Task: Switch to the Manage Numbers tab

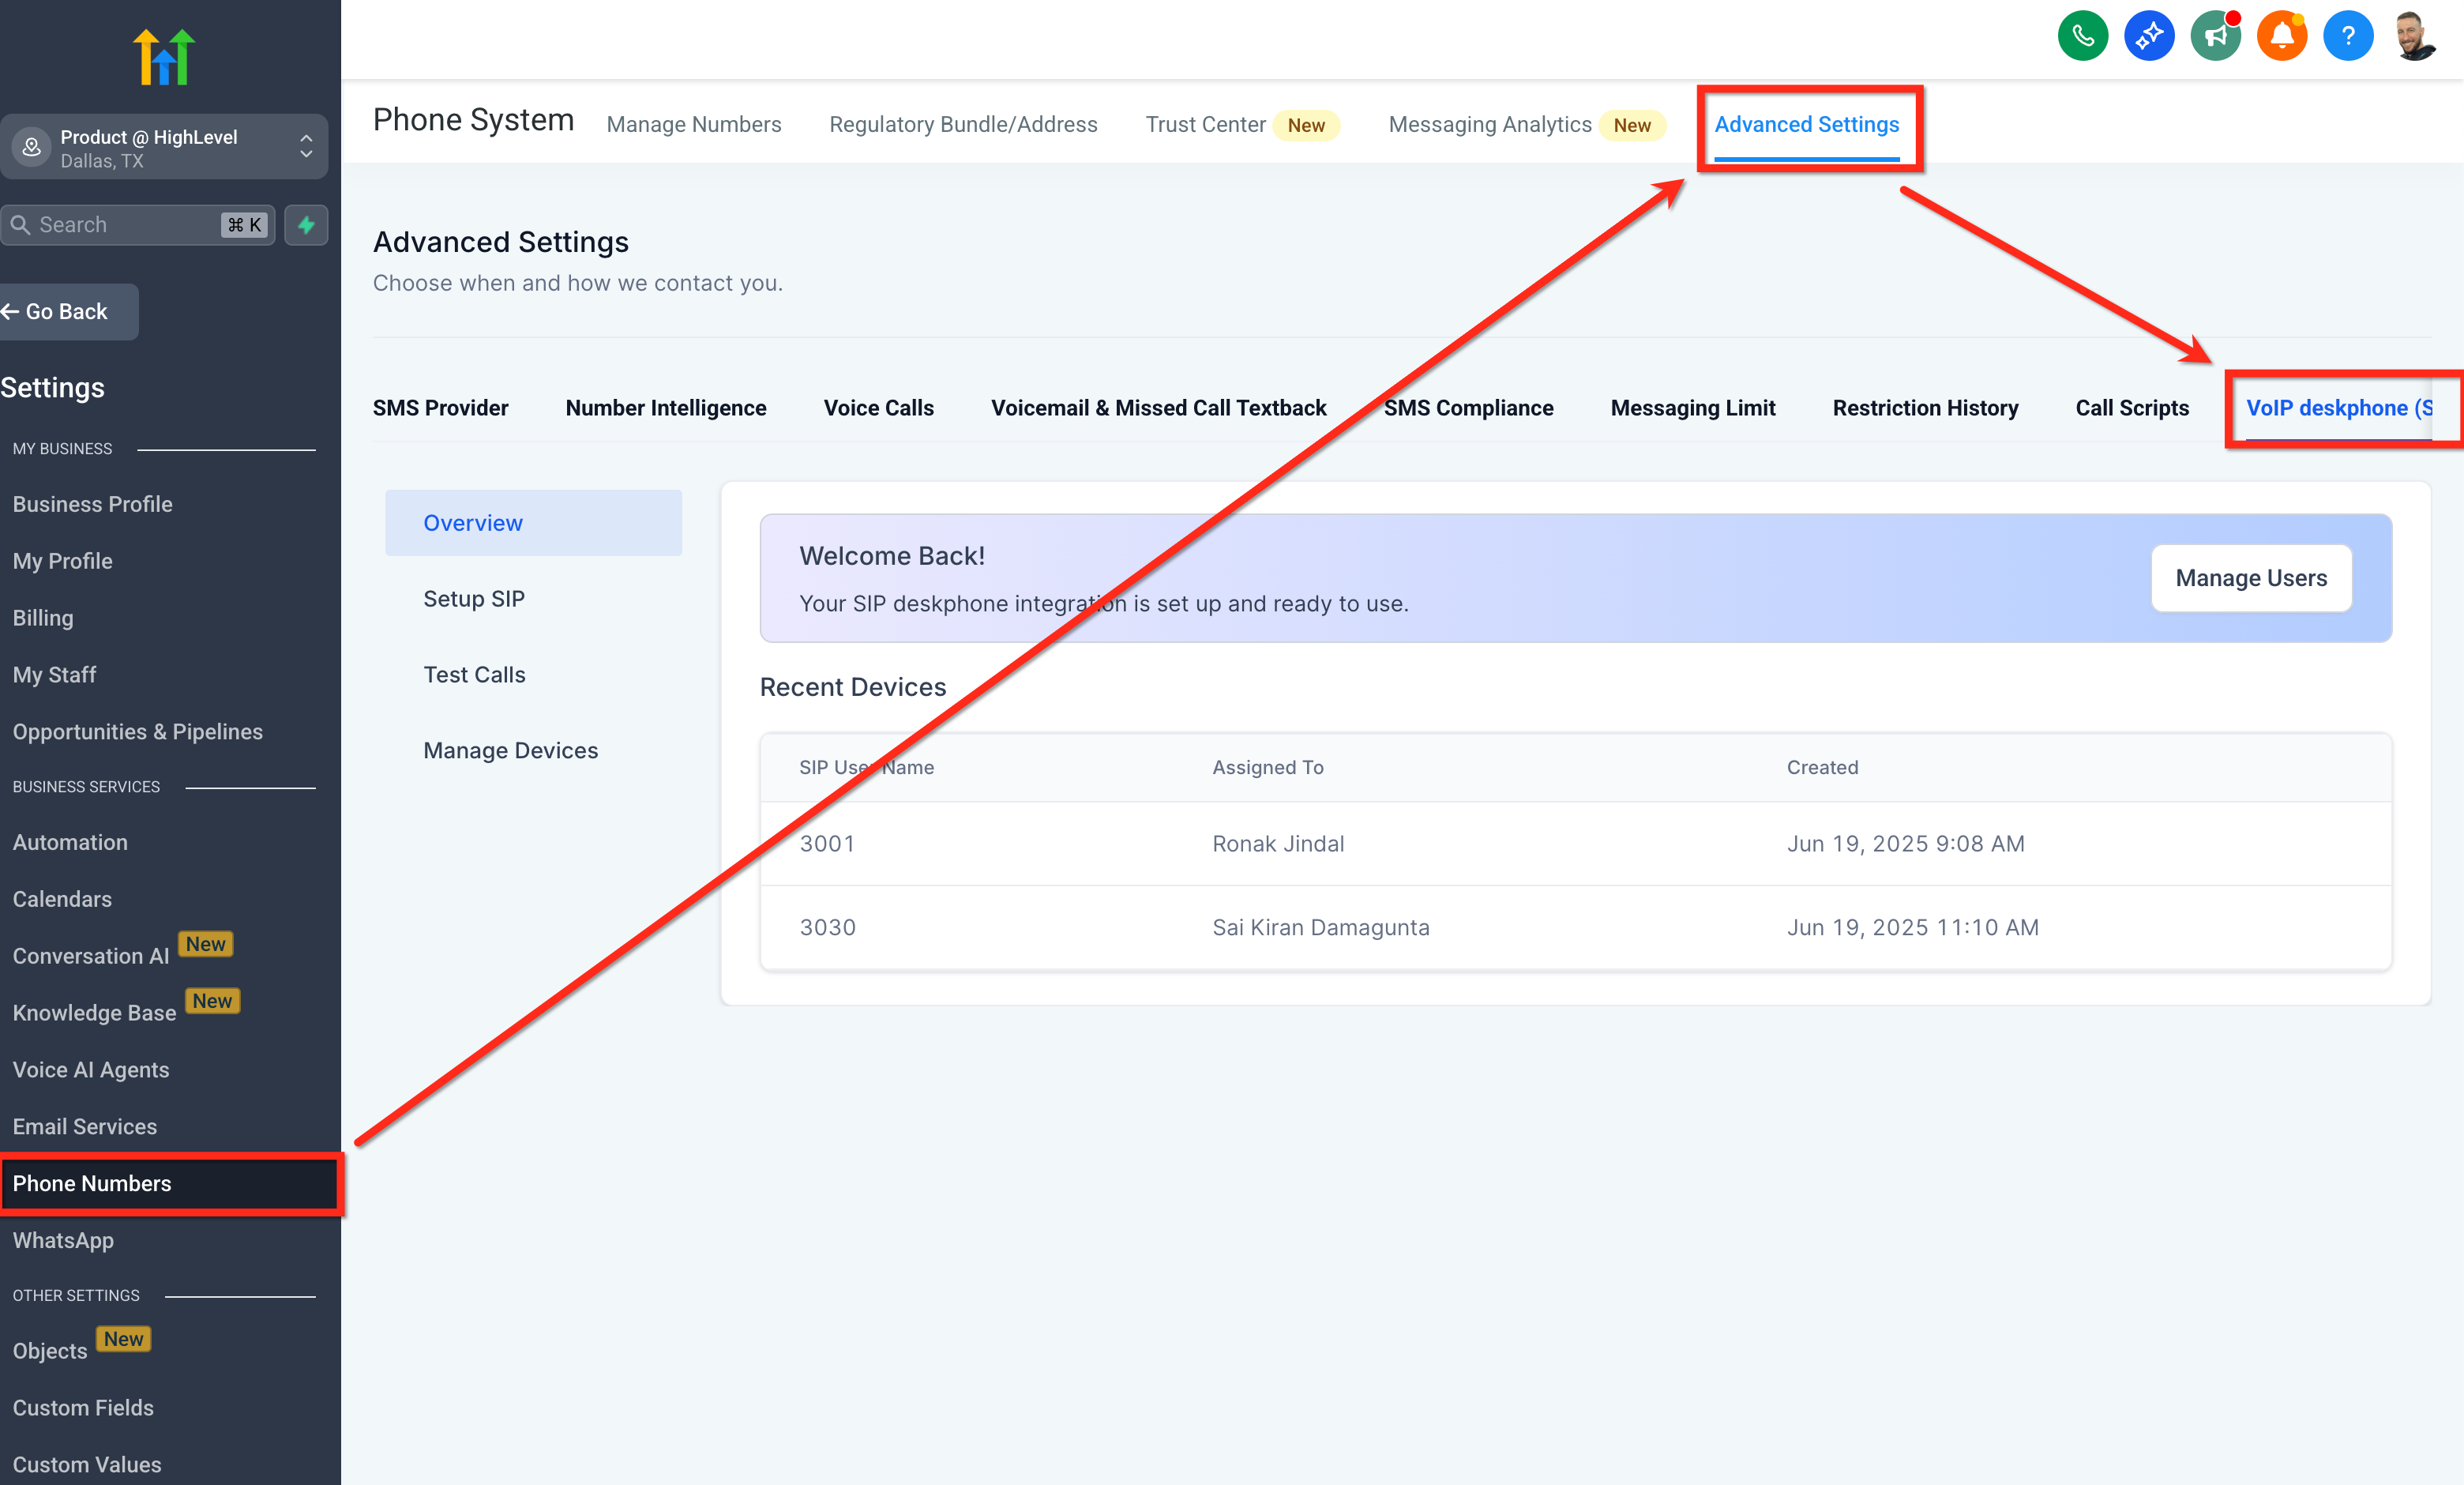Action: [694, 125]
